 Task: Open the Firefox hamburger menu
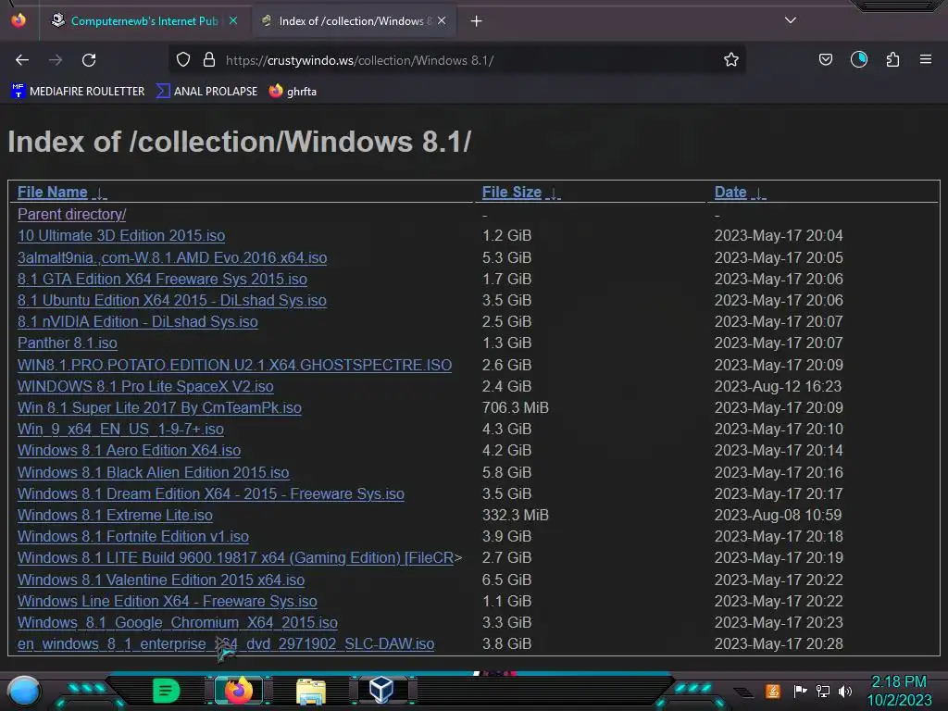[x=926, y=60]
